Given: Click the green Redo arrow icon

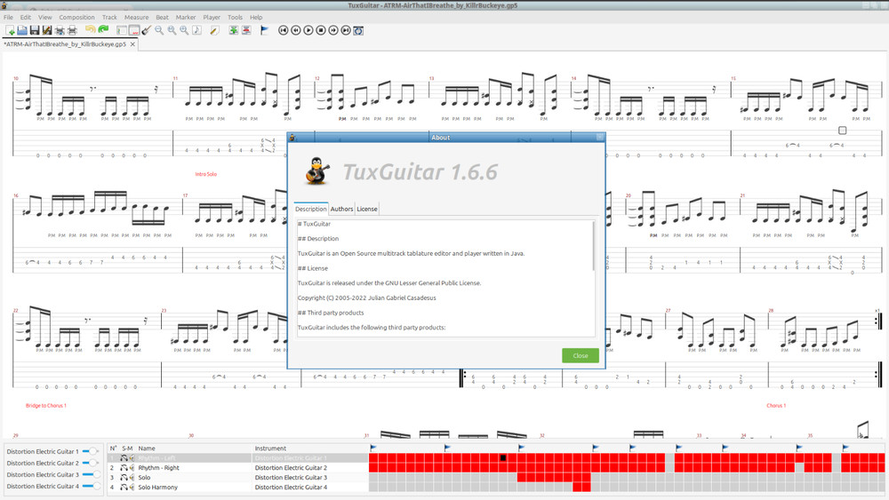Looking at the screenshot, I should pyautogui.click(x=102, y=30).
